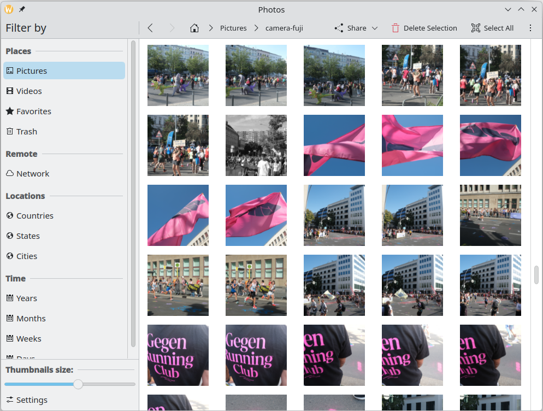Click the Thumbnails size slider handle
Screen dimensions: 543x411
78,384
